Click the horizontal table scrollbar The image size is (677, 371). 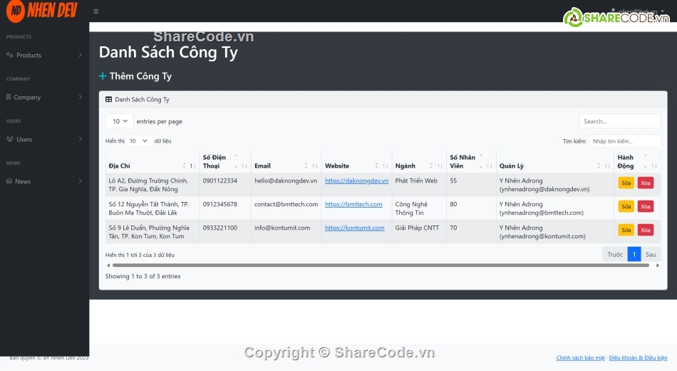pos(381,265)
